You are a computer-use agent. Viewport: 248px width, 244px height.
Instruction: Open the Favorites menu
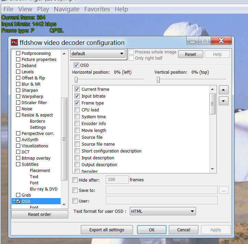coord(97,9)
